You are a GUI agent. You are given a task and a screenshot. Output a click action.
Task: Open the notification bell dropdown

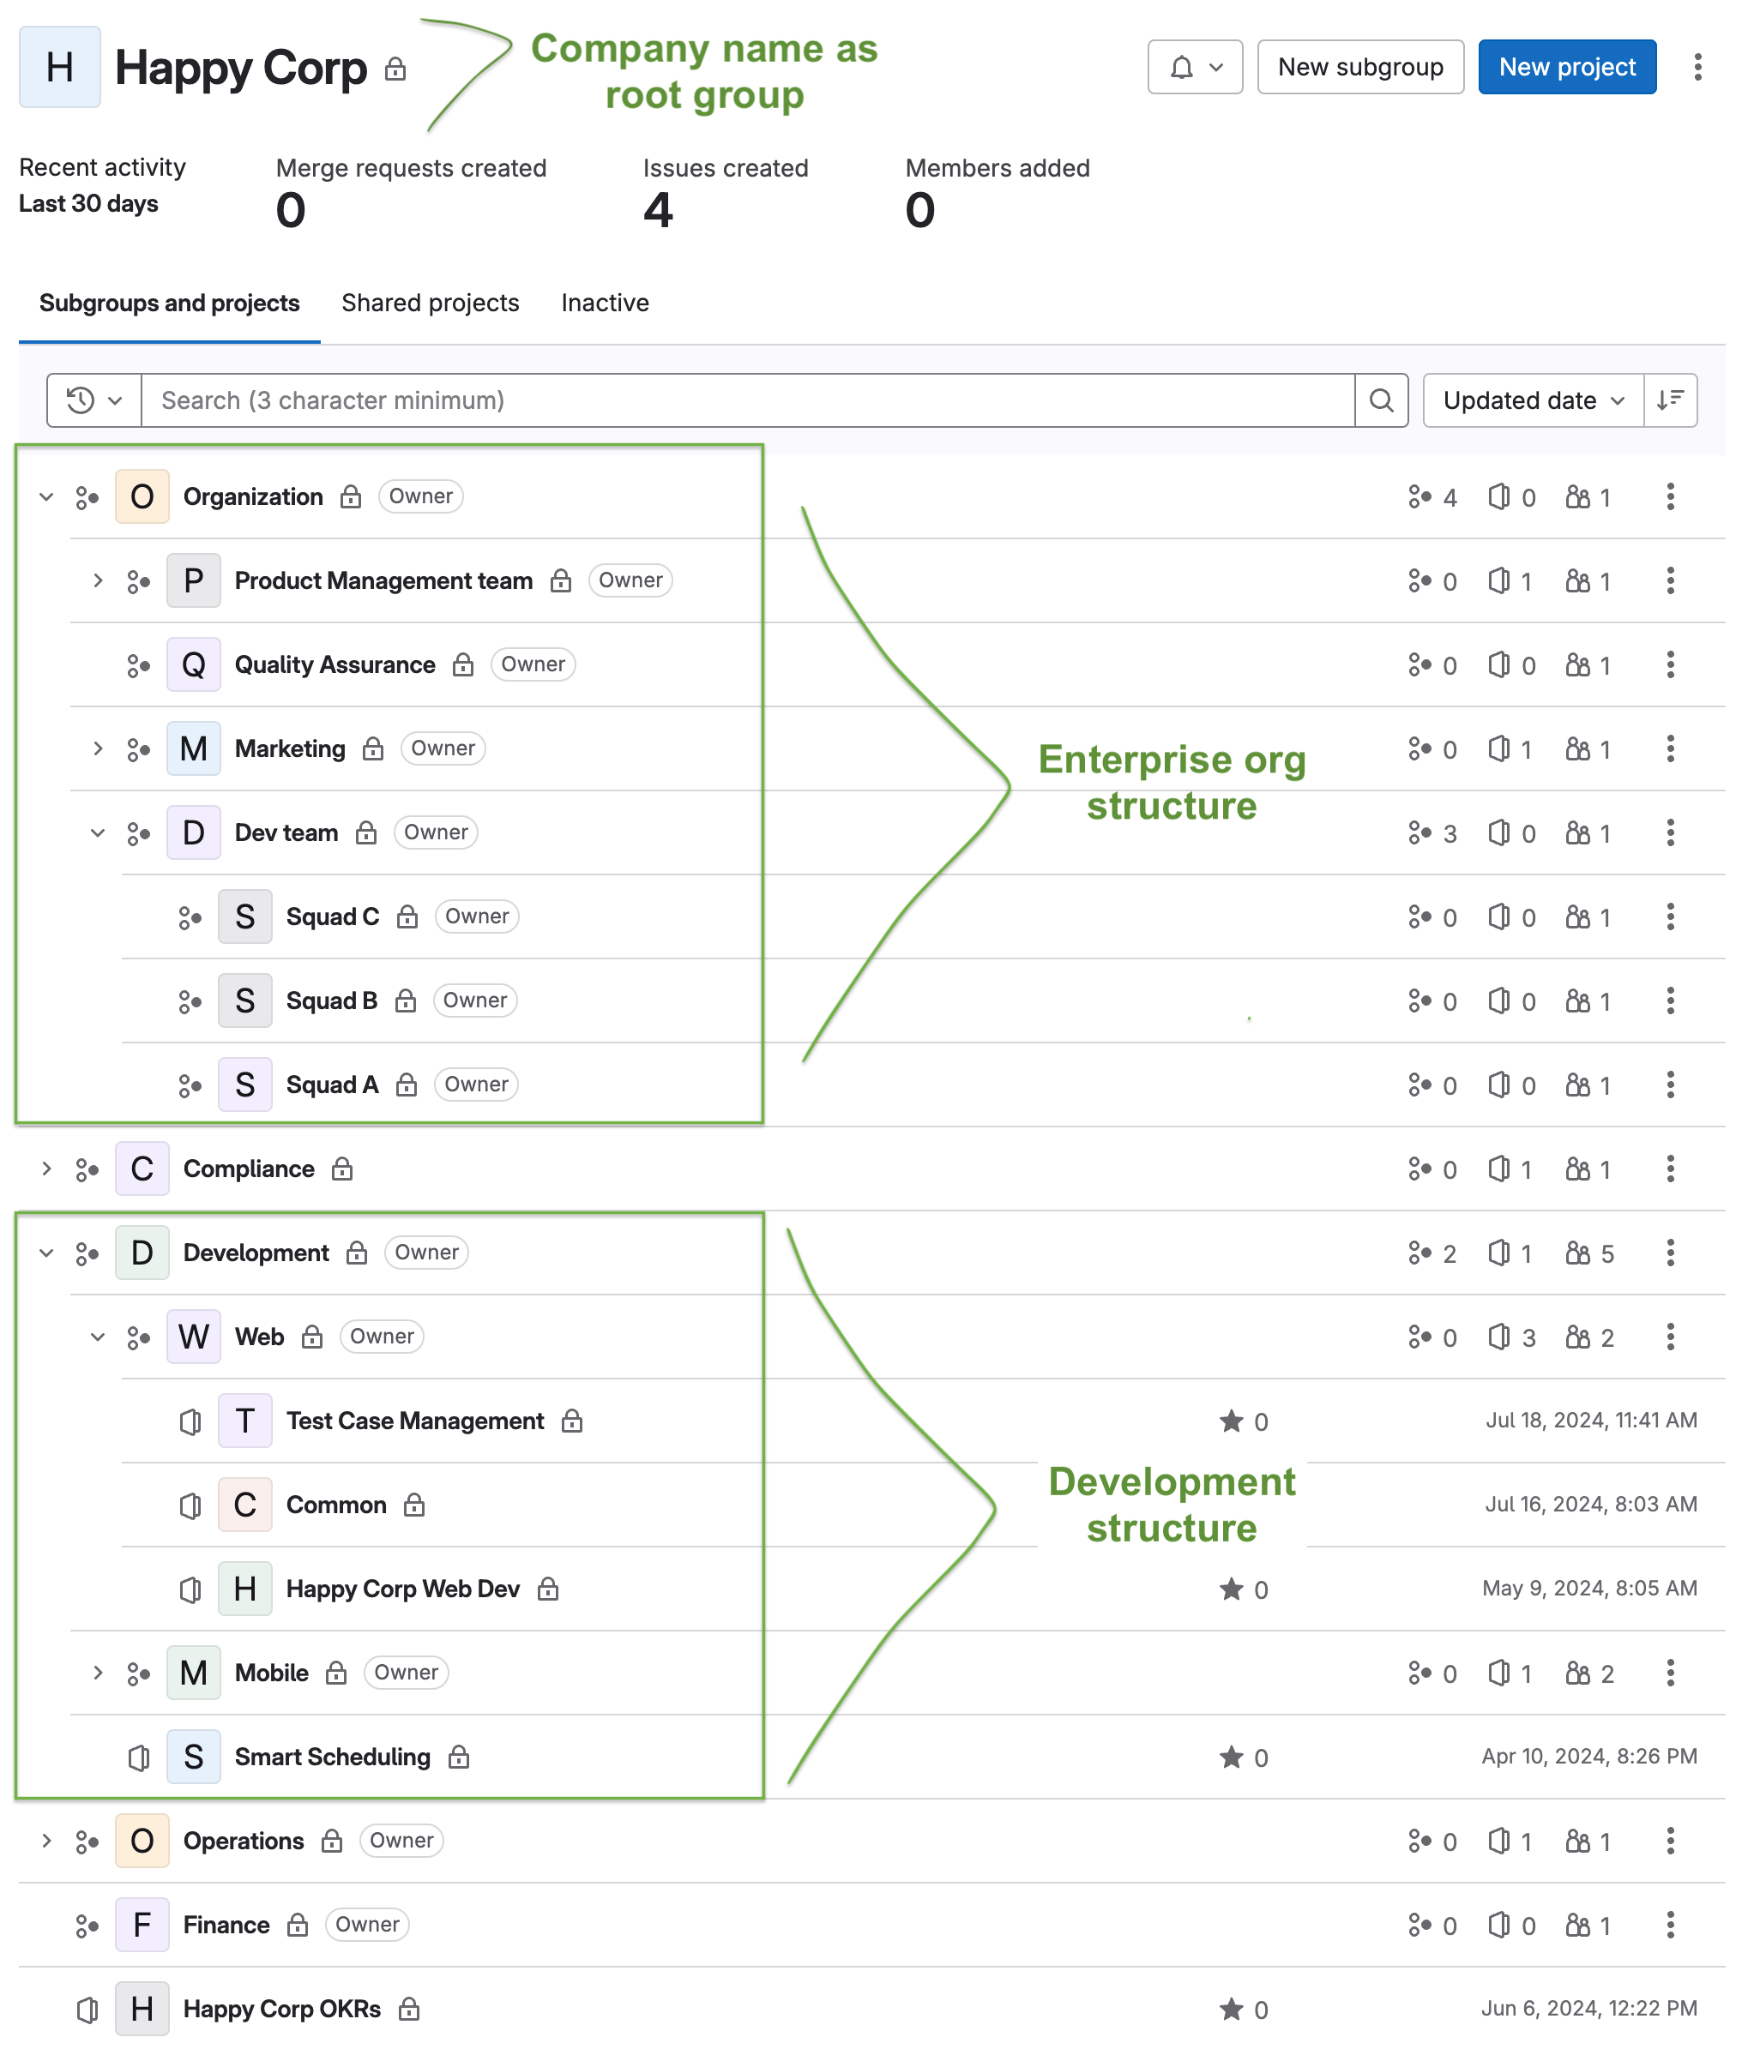1194,67
